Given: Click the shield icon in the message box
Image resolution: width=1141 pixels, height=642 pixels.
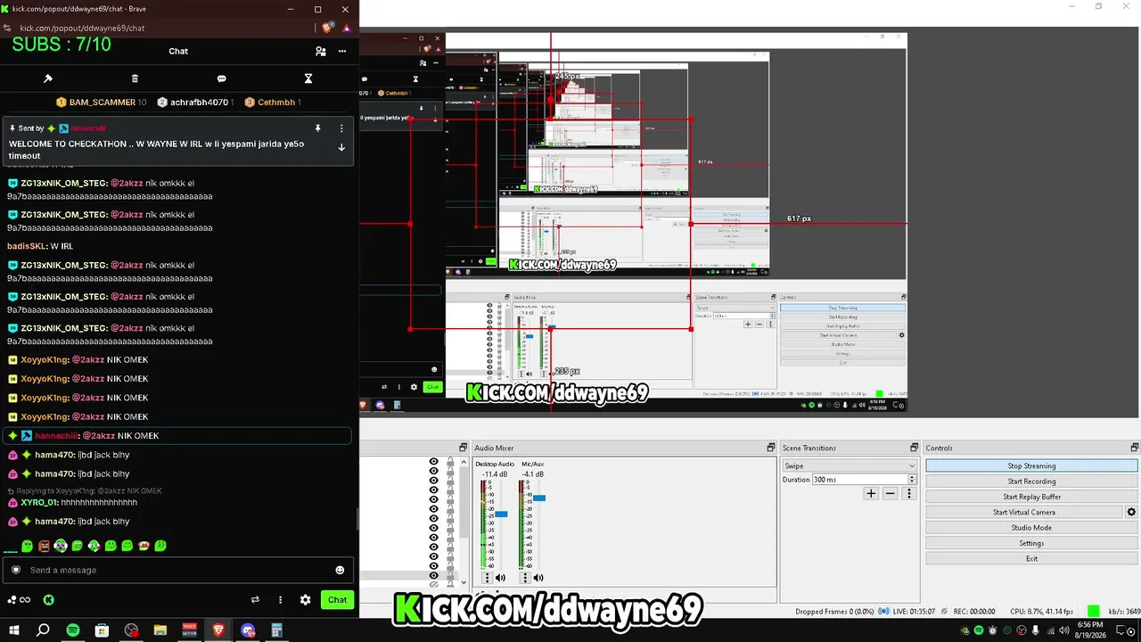Looking at the screenshot, I should 16,570.
